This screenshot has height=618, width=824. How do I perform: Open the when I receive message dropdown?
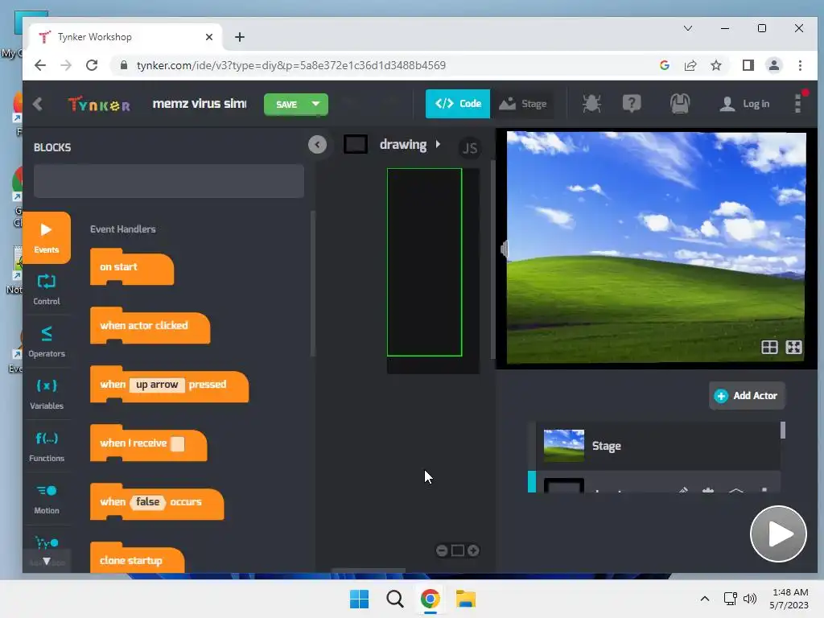(x=178, y=443)
